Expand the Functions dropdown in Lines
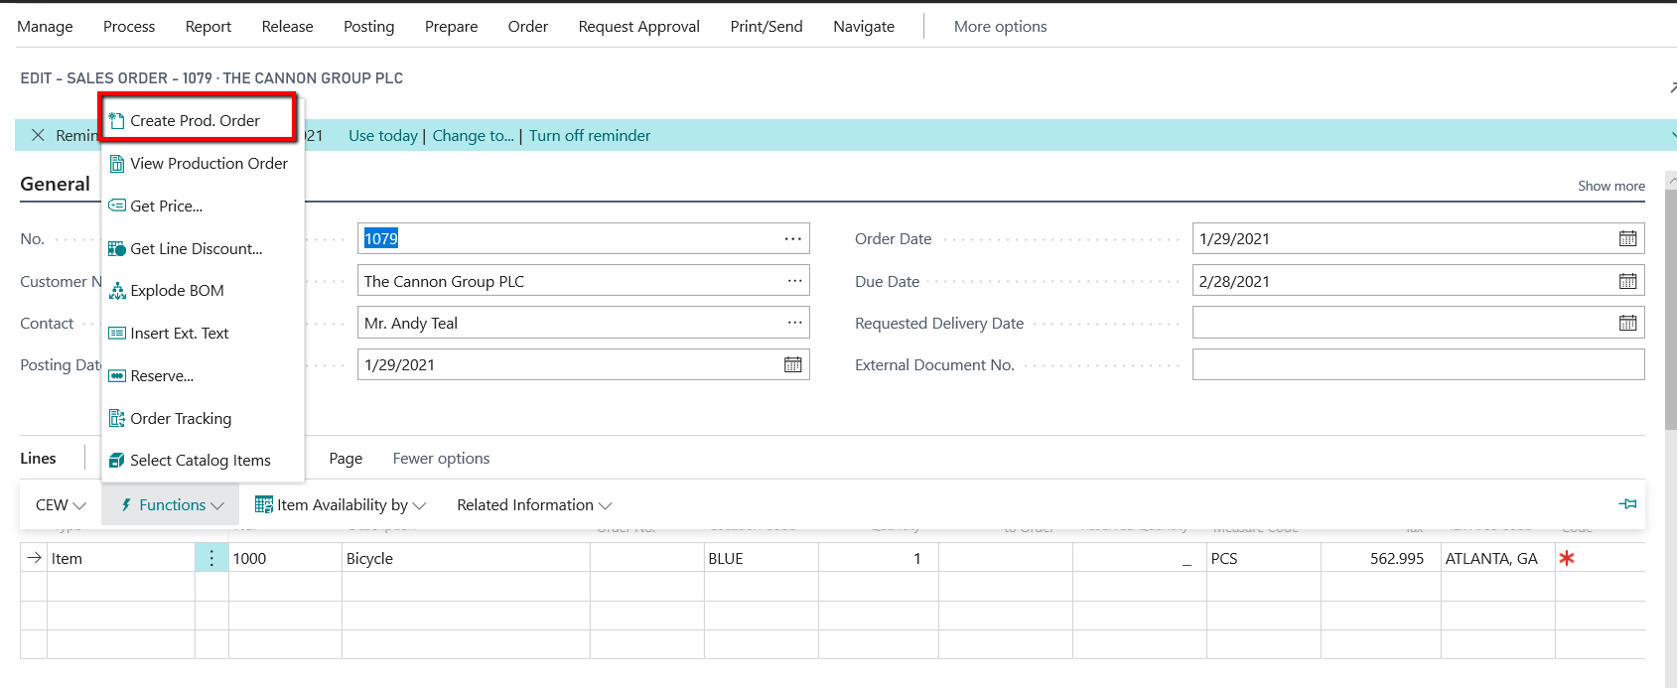 pyautogui.click(x=172, y=504)
